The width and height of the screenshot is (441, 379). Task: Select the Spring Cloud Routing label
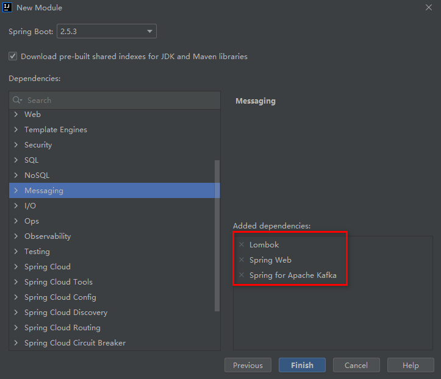click(62, 328)
